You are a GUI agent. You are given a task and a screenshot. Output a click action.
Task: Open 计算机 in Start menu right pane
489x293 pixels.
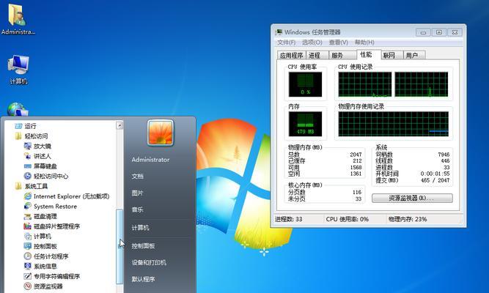[x=140, y=228]
